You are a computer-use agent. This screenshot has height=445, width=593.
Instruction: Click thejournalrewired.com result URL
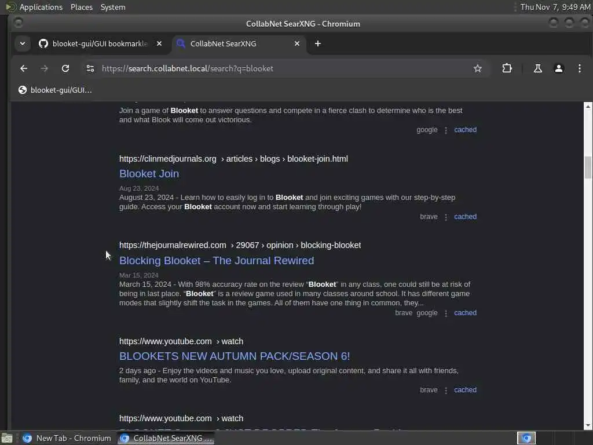[x=240, y=245]
